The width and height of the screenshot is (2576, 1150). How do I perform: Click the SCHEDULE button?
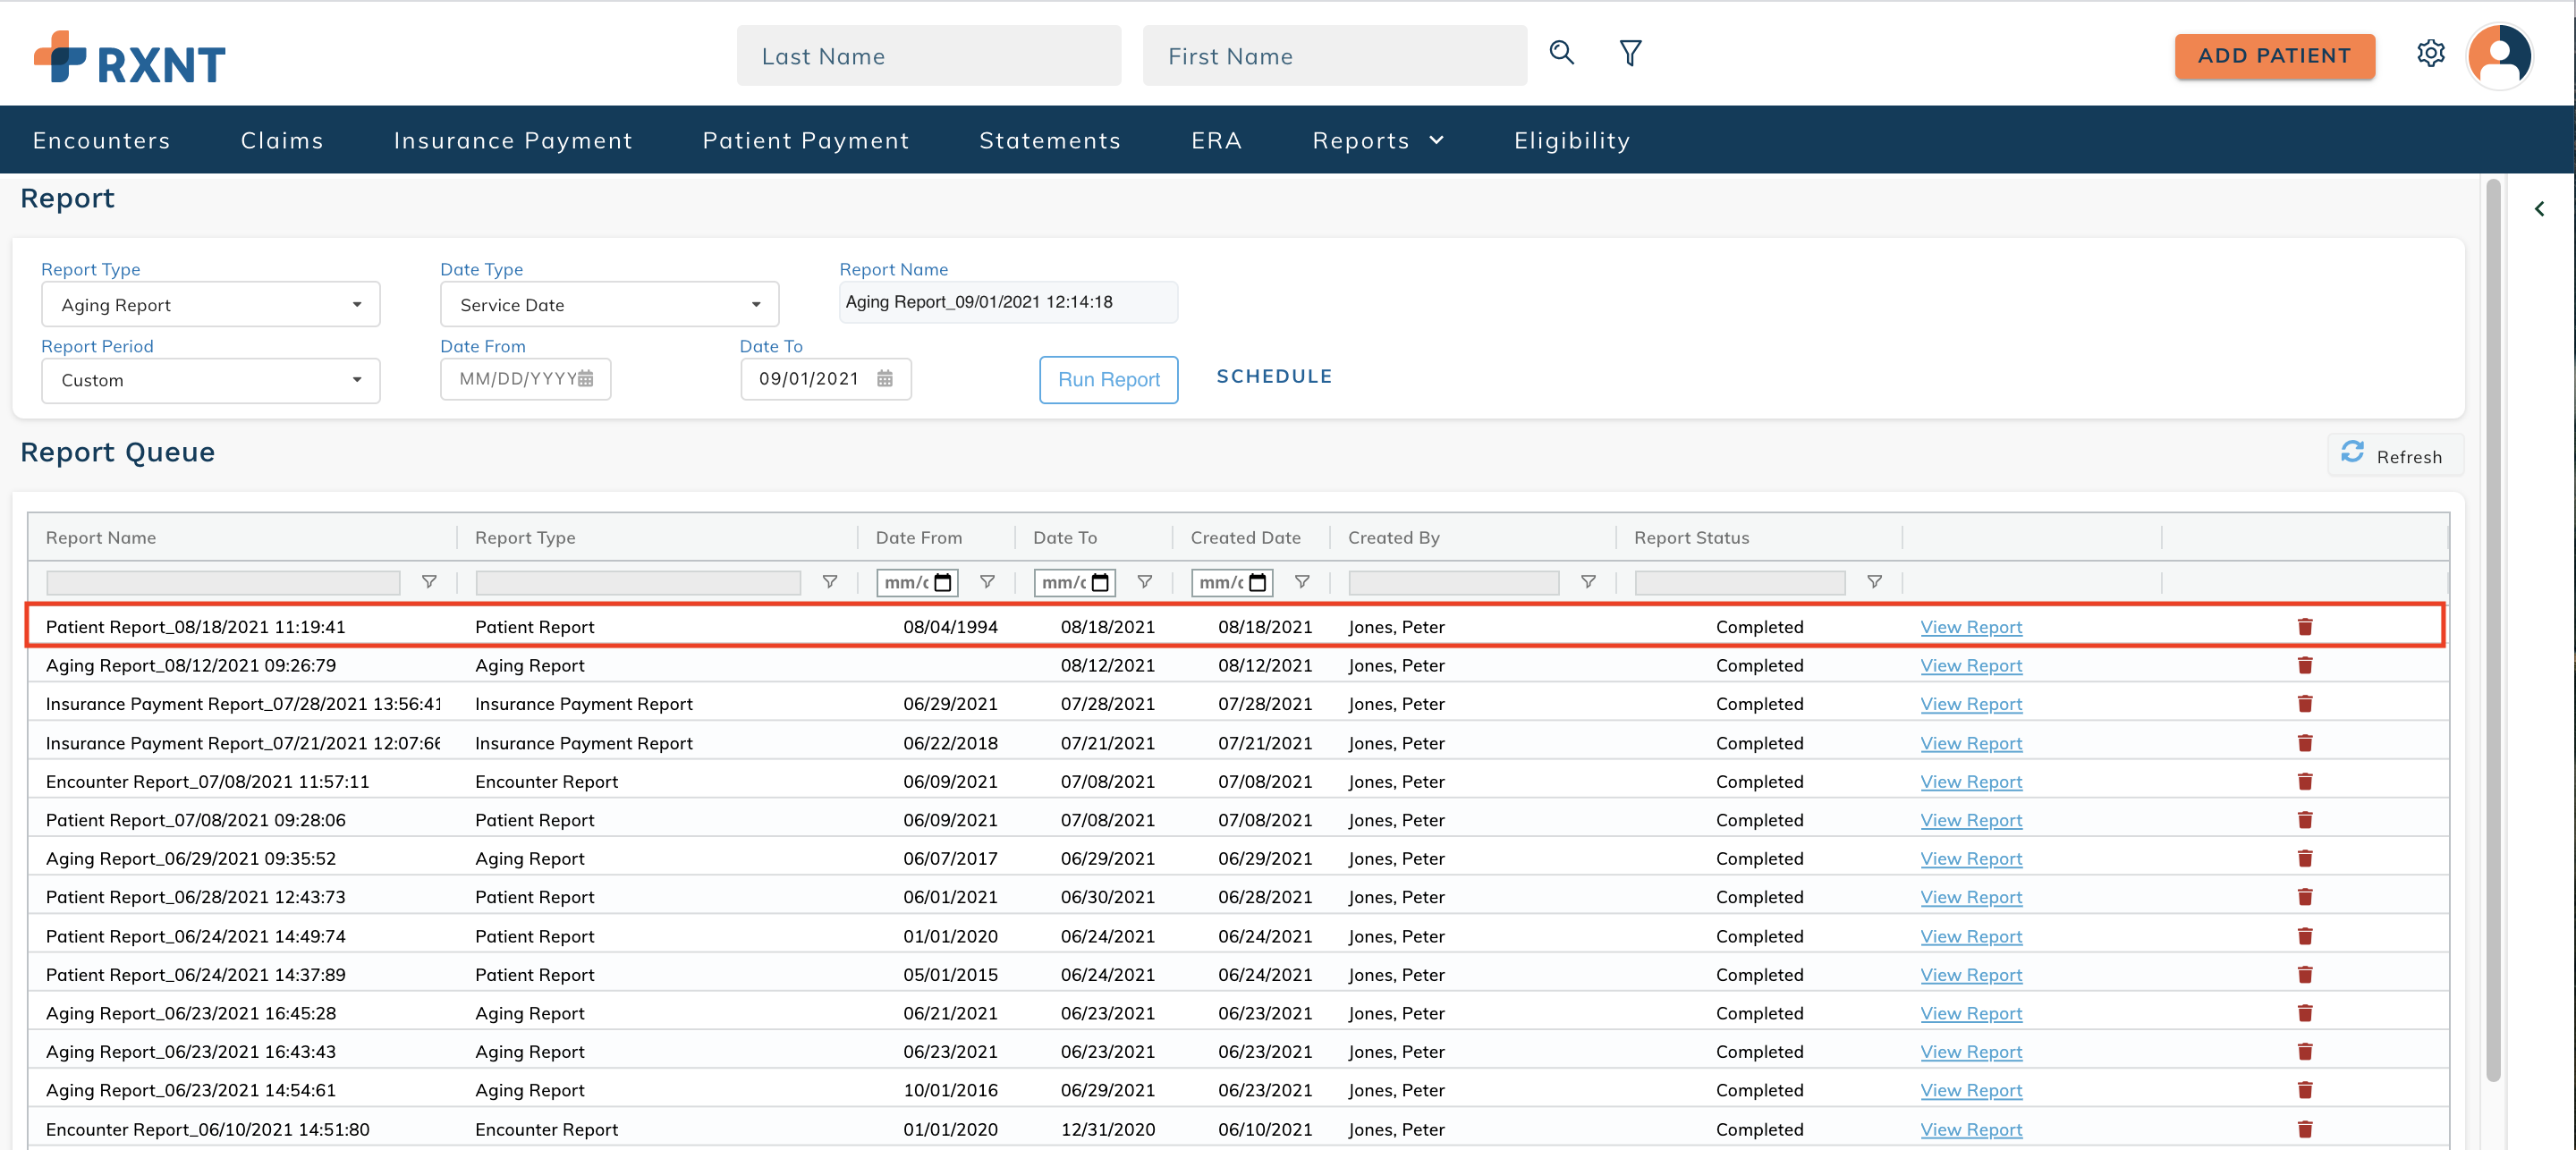1274,376
